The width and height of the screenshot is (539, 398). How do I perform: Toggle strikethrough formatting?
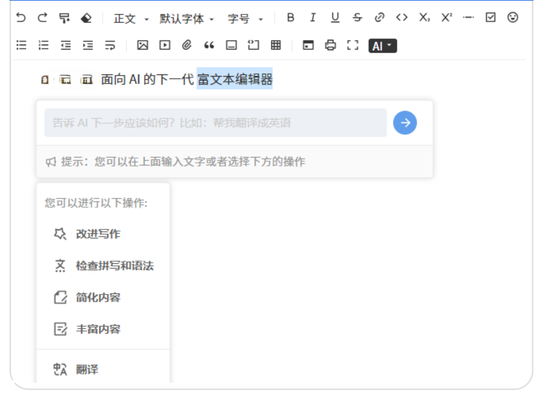click(x=358, y=17)
